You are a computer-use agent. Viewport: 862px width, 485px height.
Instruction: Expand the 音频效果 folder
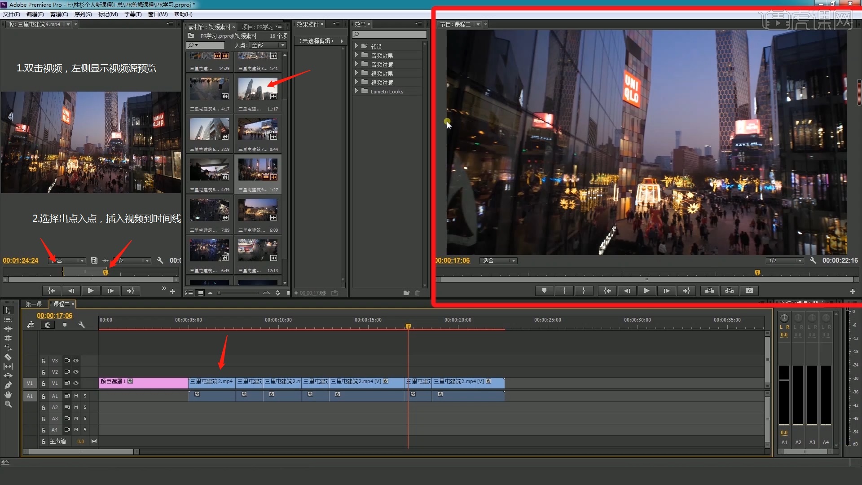pos(356,55)
